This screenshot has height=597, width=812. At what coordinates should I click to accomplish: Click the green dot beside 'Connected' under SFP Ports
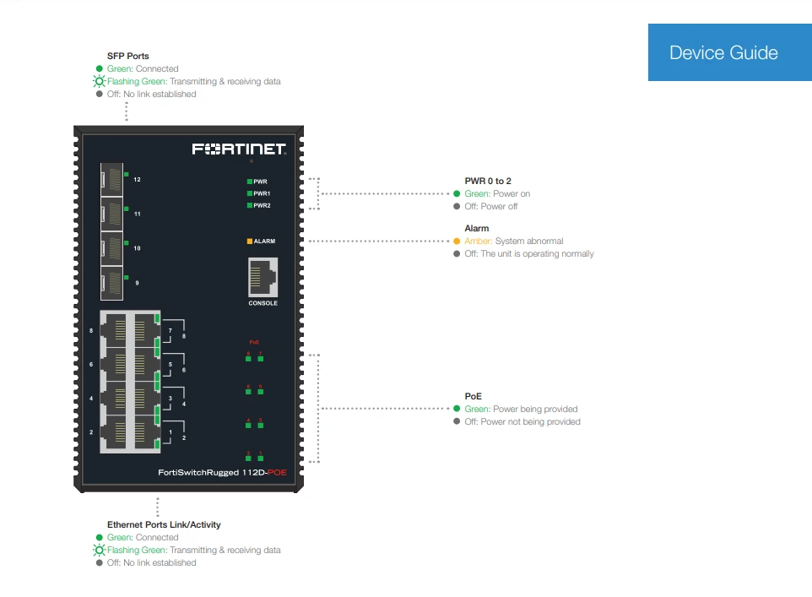100,68
